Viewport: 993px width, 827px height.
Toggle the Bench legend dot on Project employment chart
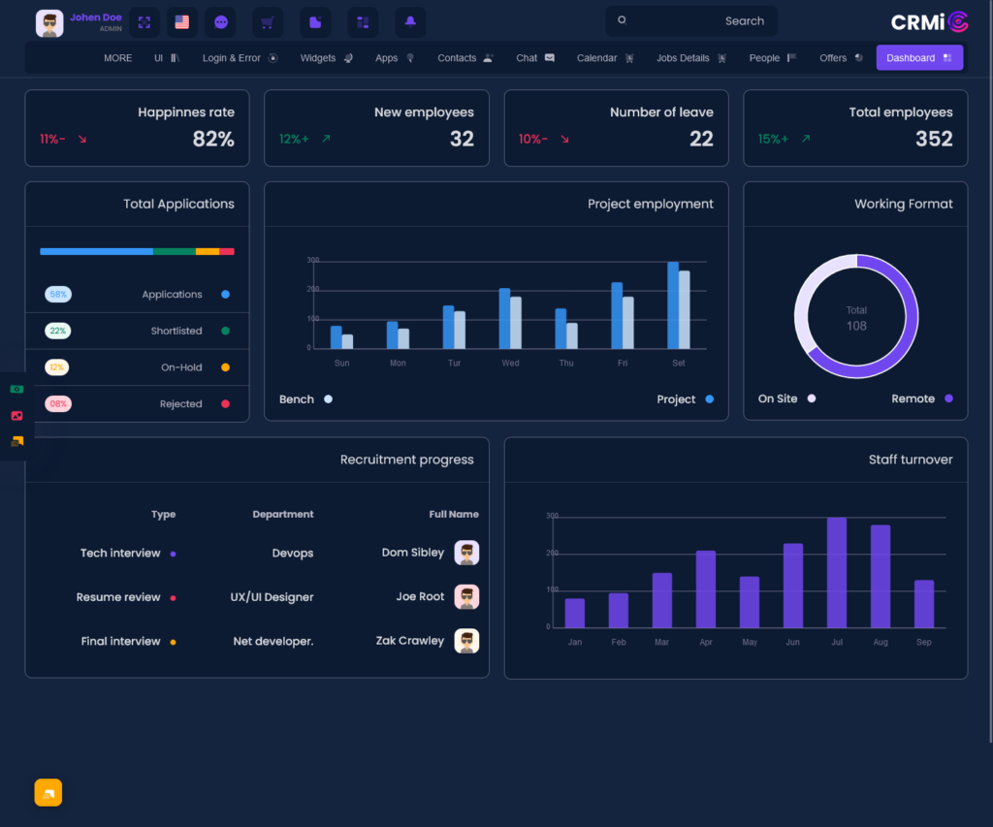(x=327, y=398)
